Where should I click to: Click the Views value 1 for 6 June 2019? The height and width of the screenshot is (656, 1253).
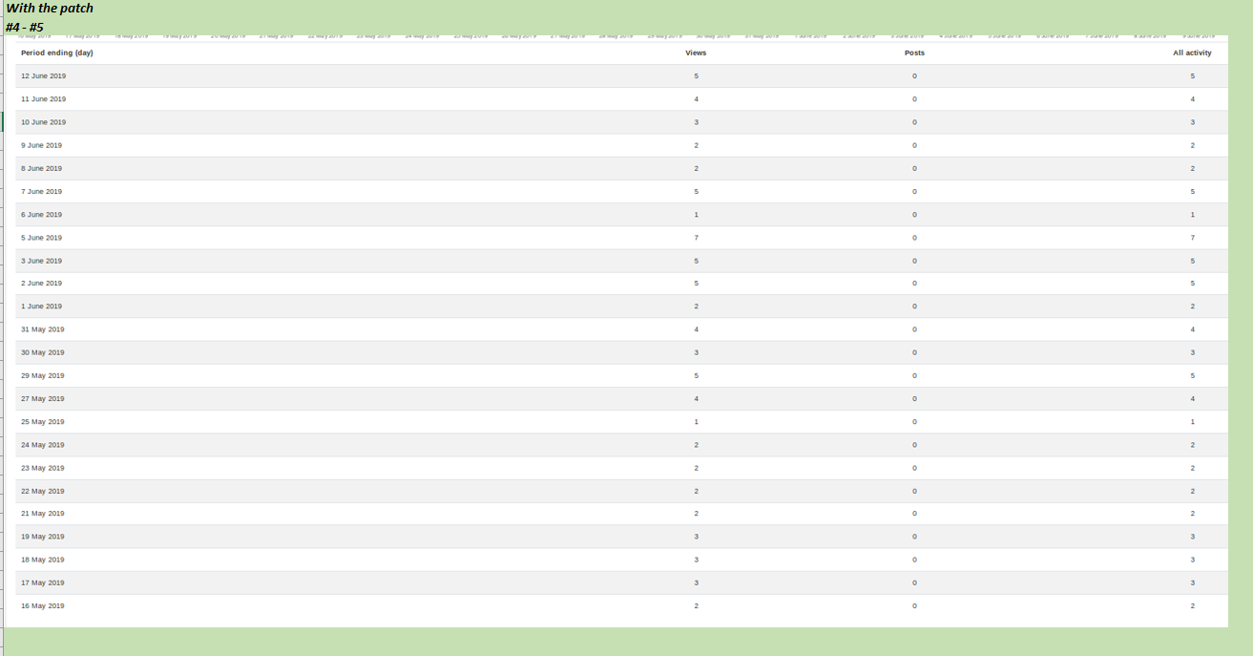[x=697, y=214]
